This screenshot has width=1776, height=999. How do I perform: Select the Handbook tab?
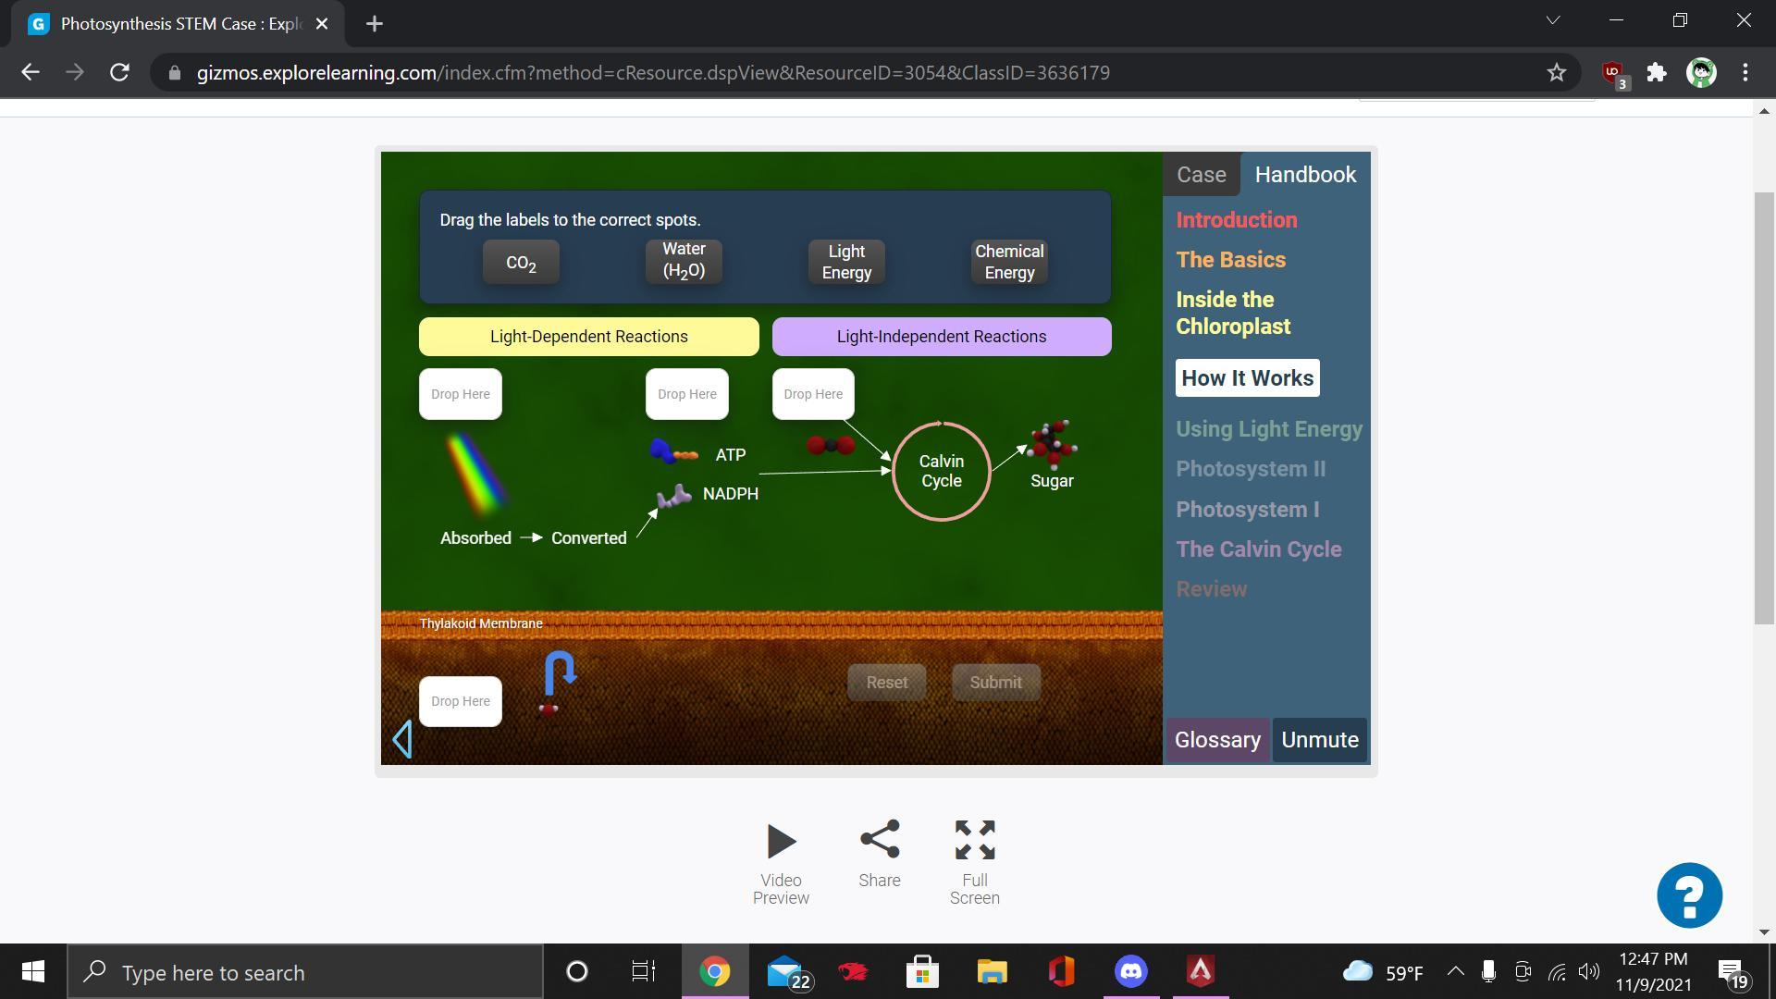[1304, 175]
